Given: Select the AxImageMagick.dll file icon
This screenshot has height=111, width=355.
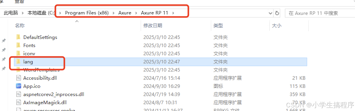Looking at the screenshot, I should (18, 102).
